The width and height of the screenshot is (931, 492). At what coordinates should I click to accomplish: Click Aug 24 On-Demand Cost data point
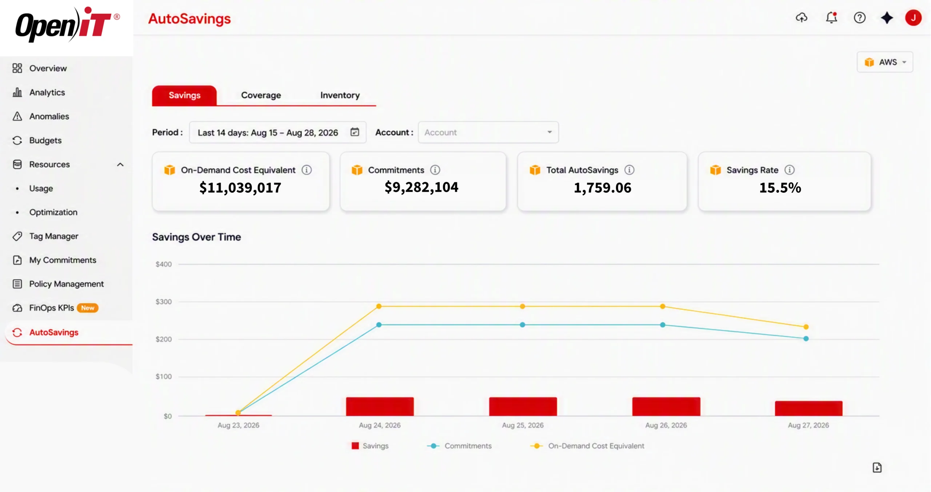coord(379,306)
